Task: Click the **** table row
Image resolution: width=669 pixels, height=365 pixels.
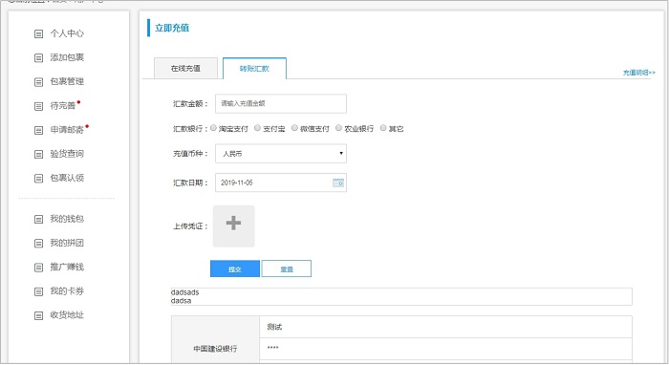Action: pyautogui.click(x=445, y=349)
